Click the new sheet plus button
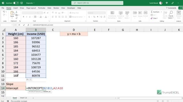 (33, 98)
